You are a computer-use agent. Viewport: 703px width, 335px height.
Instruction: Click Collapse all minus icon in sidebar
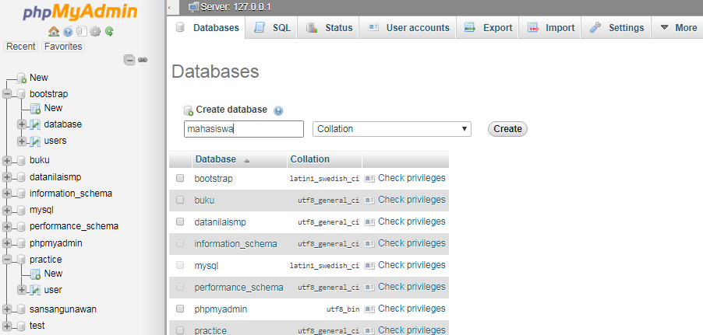[129, 60]
